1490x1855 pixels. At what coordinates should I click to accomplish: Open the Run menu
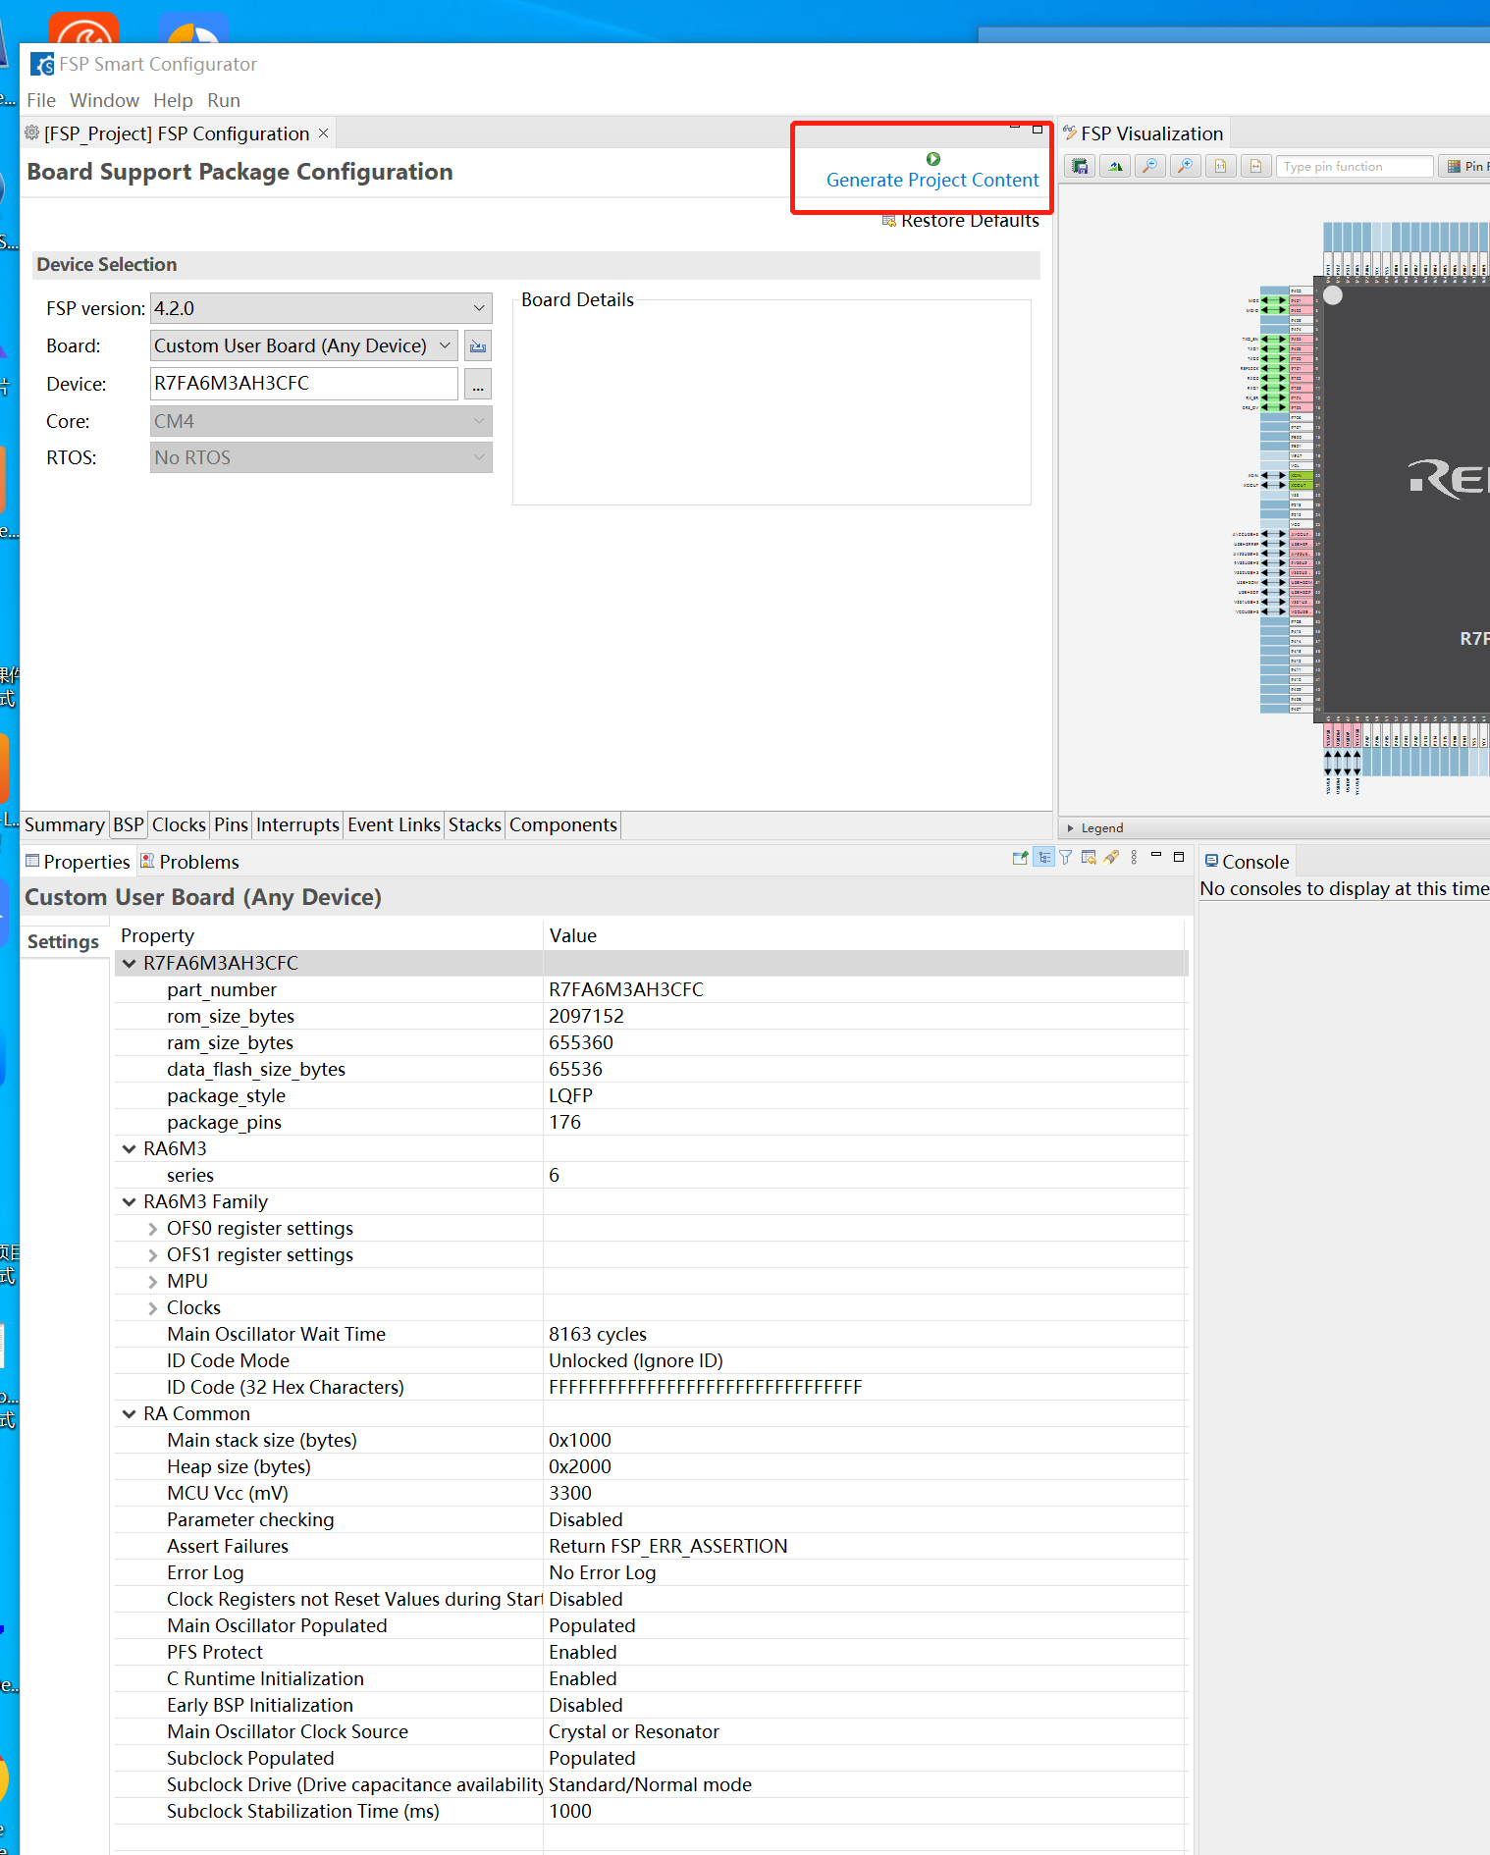[224, 100]
